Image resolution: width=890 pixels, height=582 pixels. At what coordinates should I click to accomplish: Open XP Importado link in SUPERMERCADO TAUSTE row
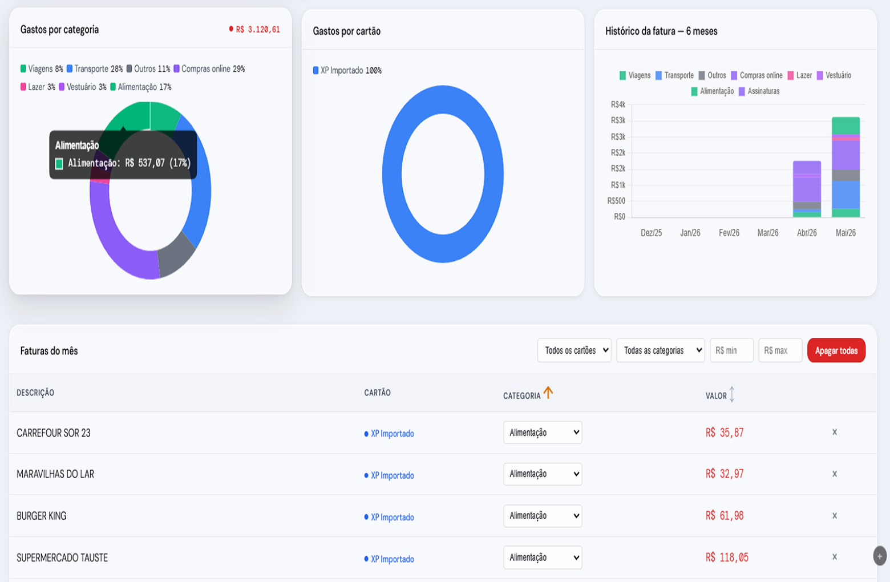coord(392,559)
